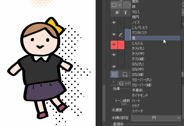Open the layer color square dropdown
Viewport: 184px width, 126px height.
pyautogui.click(x=116, y=5)
